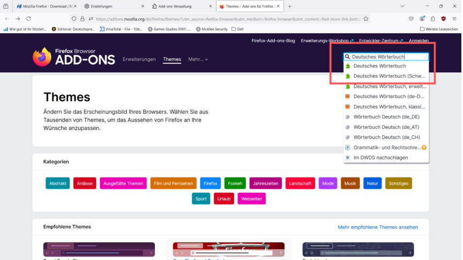The width and height of the screenshot is (463, 260).
Task: Open the Musik category
Action: 350,183
